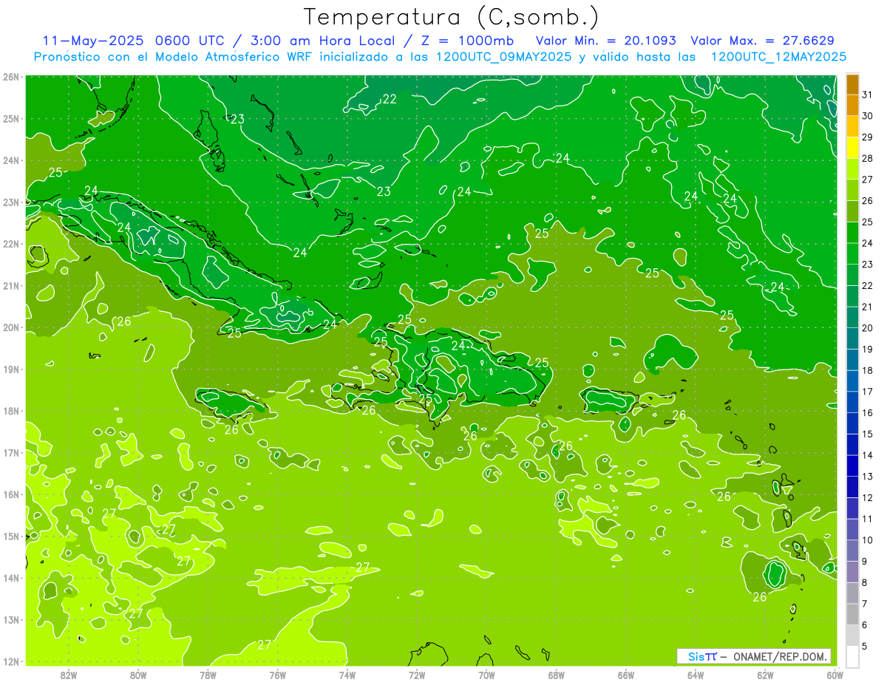Click the '19N' latitude label
The height and width of the screenshot is (685, 887).
(x=11, y=369)
